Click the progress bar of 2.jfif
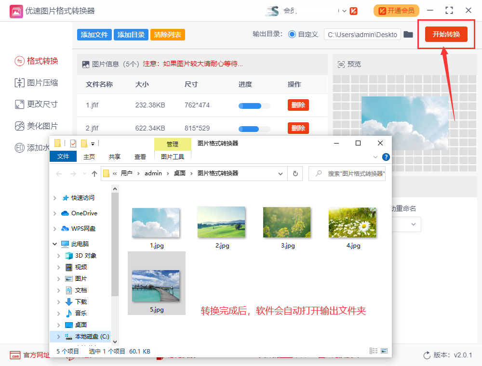482x366 pixels. (254, 129)
